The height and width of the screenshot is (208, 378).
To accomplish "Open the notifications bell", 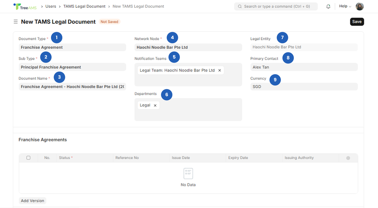I will [x=328, y=7].
